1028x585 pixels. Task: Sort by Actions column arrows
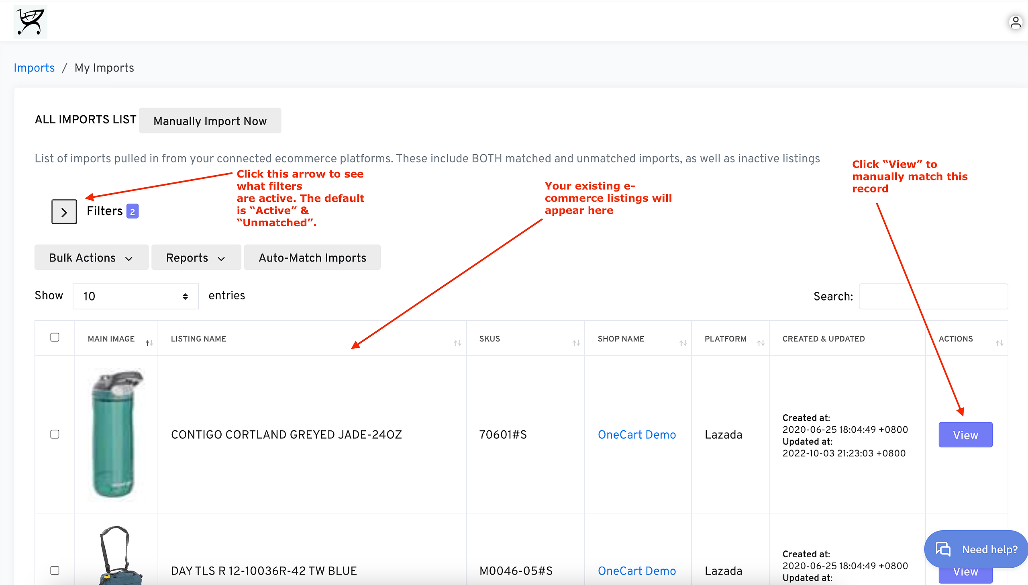pos(999,343)
